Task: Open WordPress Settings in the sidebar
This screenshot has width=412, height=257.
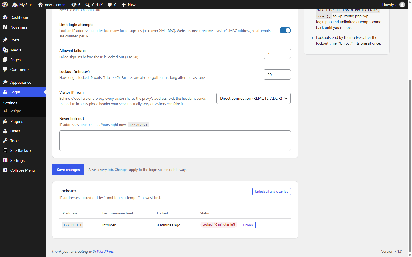Action: (x=23, y=160)
